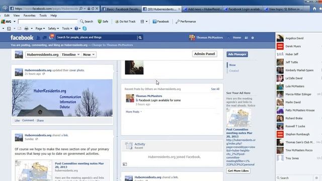
Task: Open messages icon in Facebook header
Action: click(x=45, y=38)
